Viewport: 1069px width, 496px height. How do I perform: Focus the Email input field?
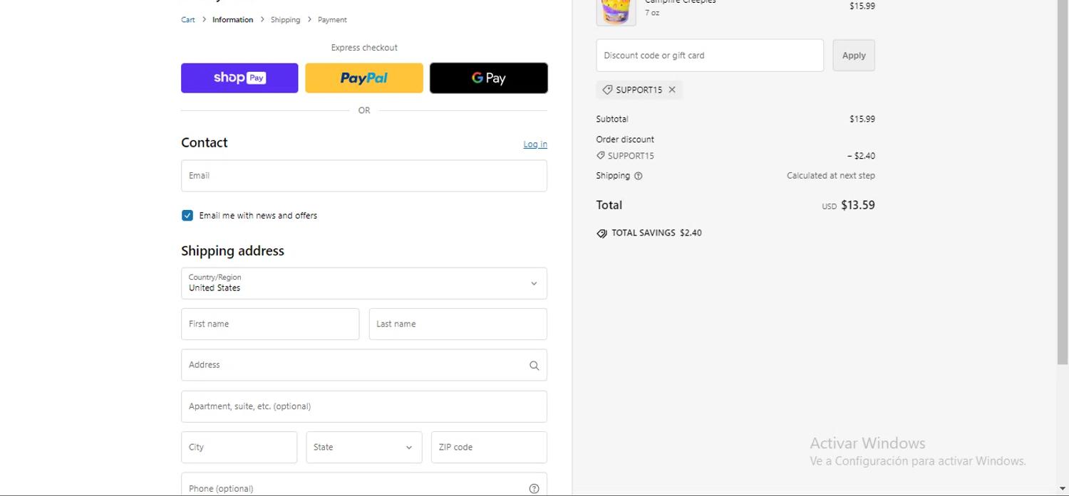pyautogui.click(x=364, y=176)
